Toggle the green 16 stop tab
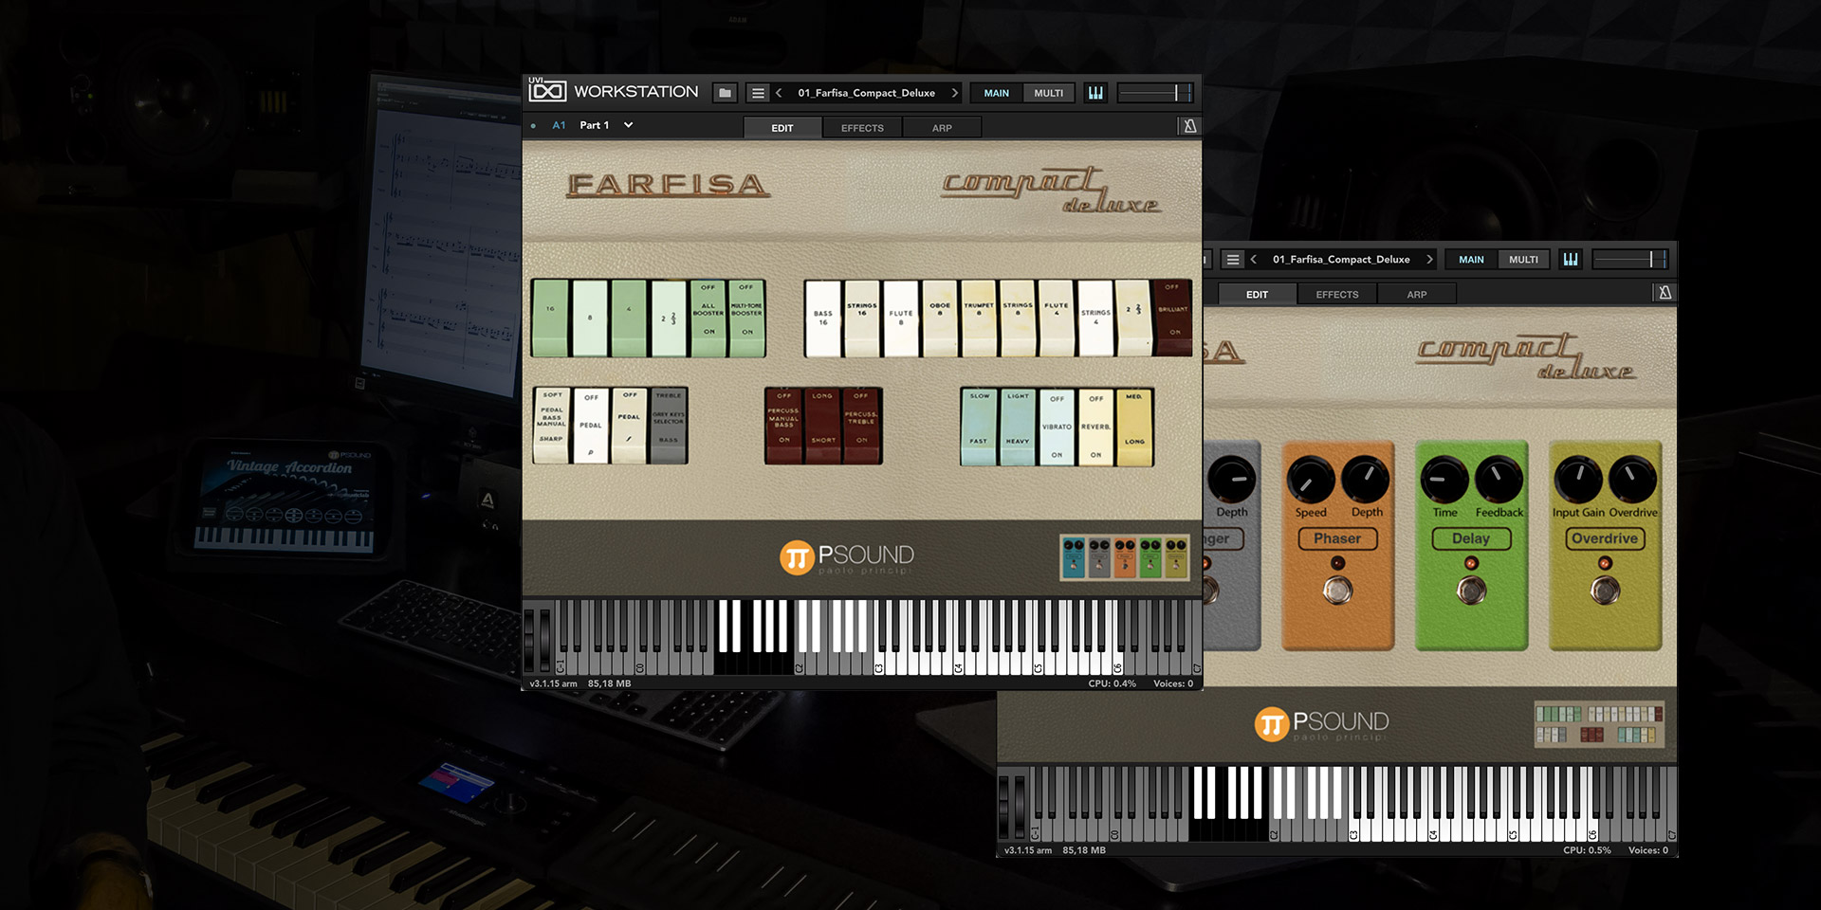The height and width of the screenshot is (910, 1821). point(550,318)
